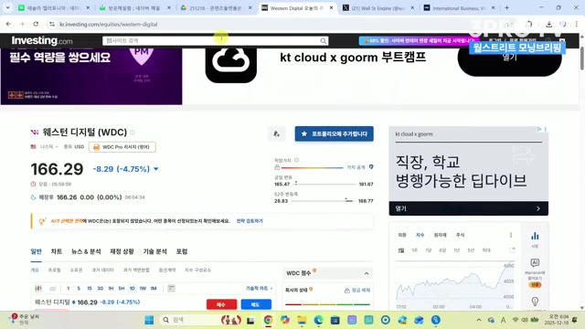
Task: Select the 5H chart interval
Action: (x=122, y=289)
